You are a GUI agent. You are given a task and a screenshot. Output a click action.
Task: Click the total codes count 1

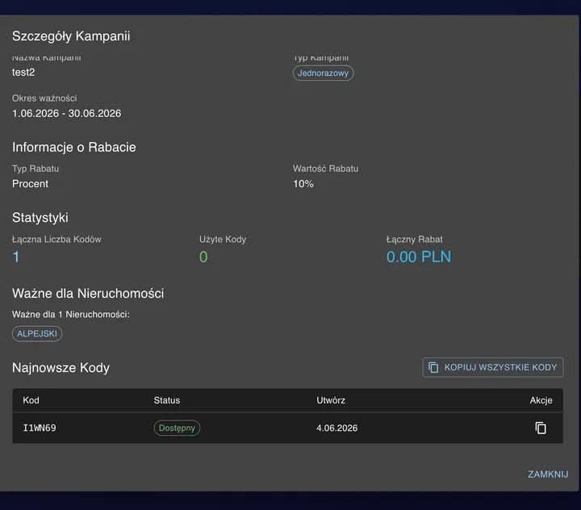pos(16,257)
